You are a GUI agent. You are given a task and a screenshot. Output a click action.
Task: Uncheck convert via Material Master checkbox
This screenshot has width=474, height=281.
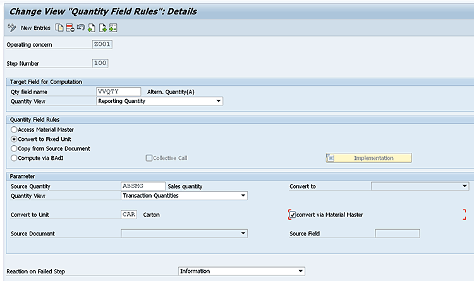(292, 215)
